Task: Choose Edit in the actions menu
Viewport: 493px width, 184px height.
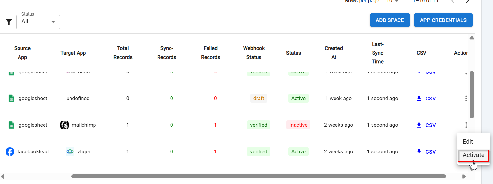Action: tap(468, 142)
